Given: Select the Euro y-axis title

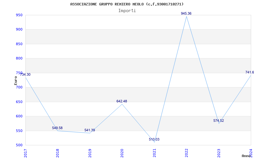Looking at the screenshot, I should [16, 80].
